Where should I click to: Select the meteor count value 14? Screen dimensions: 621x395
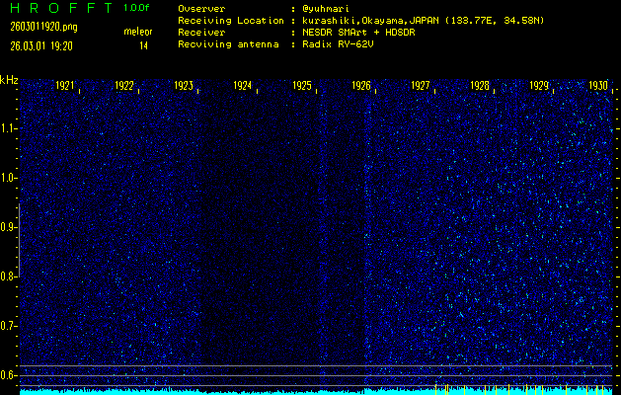coord(143,46)
